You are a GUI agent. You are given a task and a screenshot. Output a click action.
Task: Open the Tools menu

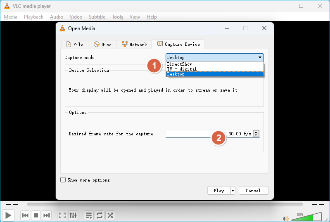tap(117, 17)
